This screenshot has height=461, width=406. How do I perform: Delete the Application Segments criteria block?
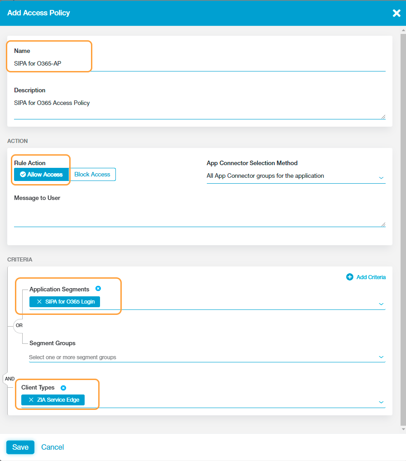(x=99, y=288)
